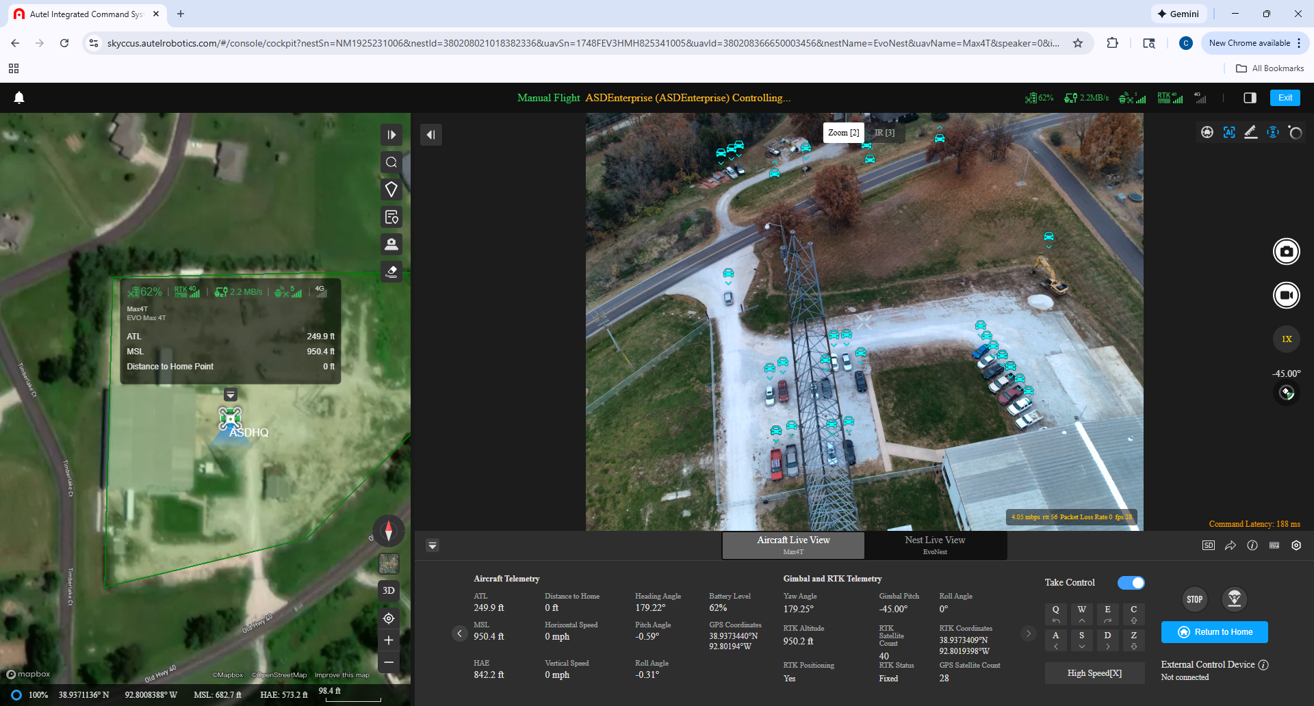Screen dimensions: 1314x706
Task: Take a photo with the camera shutter button
Action: coord(1286,252)
